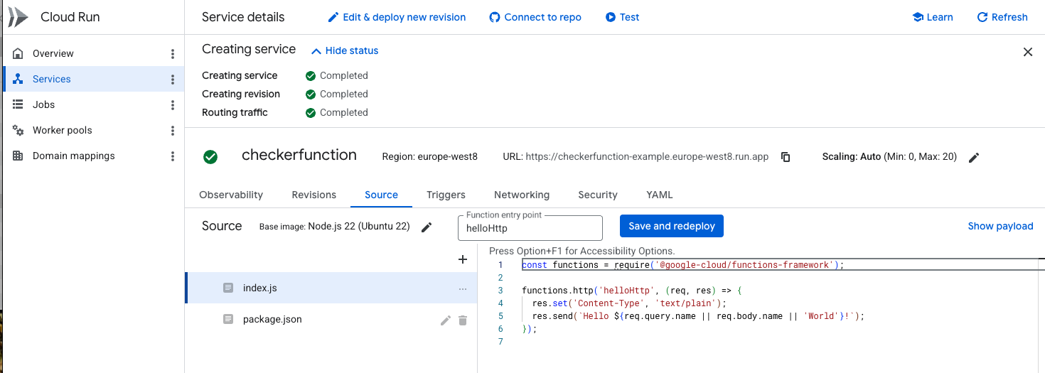Click the Creating service completed checkmark
This screenshot has height=373, width=1045.
[x=310, y=75]
